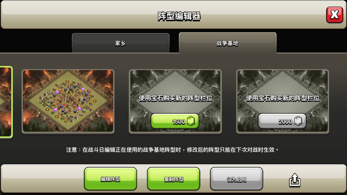Click the 阵型编辑器 title text
Screen dimensions: 347x195
coord(179,16)
